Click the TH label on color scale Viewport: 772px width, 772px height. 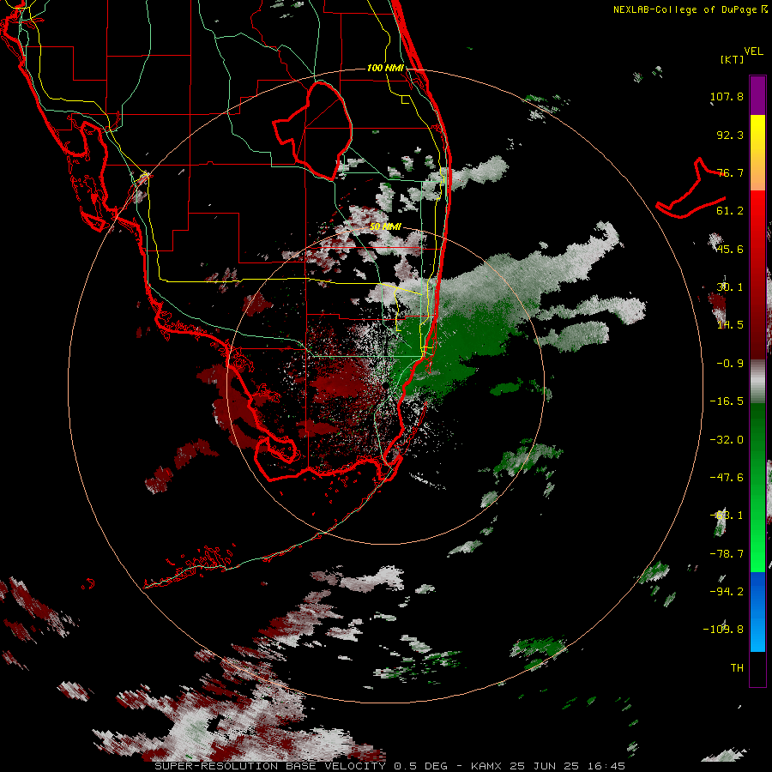tap(737, 668)
